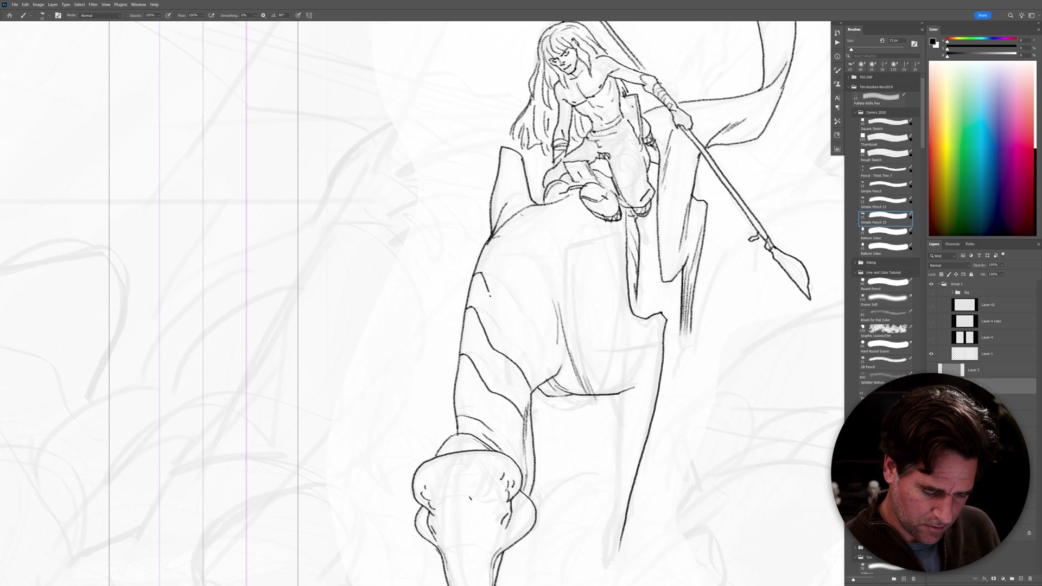Toggle the Brush Settings panel button in options bar
Image resolution: width=1042 pixels, height=586 pixels.
(58, 15)
